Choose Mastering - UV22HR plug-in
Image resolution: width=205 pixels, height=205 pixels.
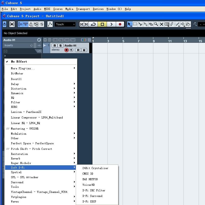click(x=41, y=129)
